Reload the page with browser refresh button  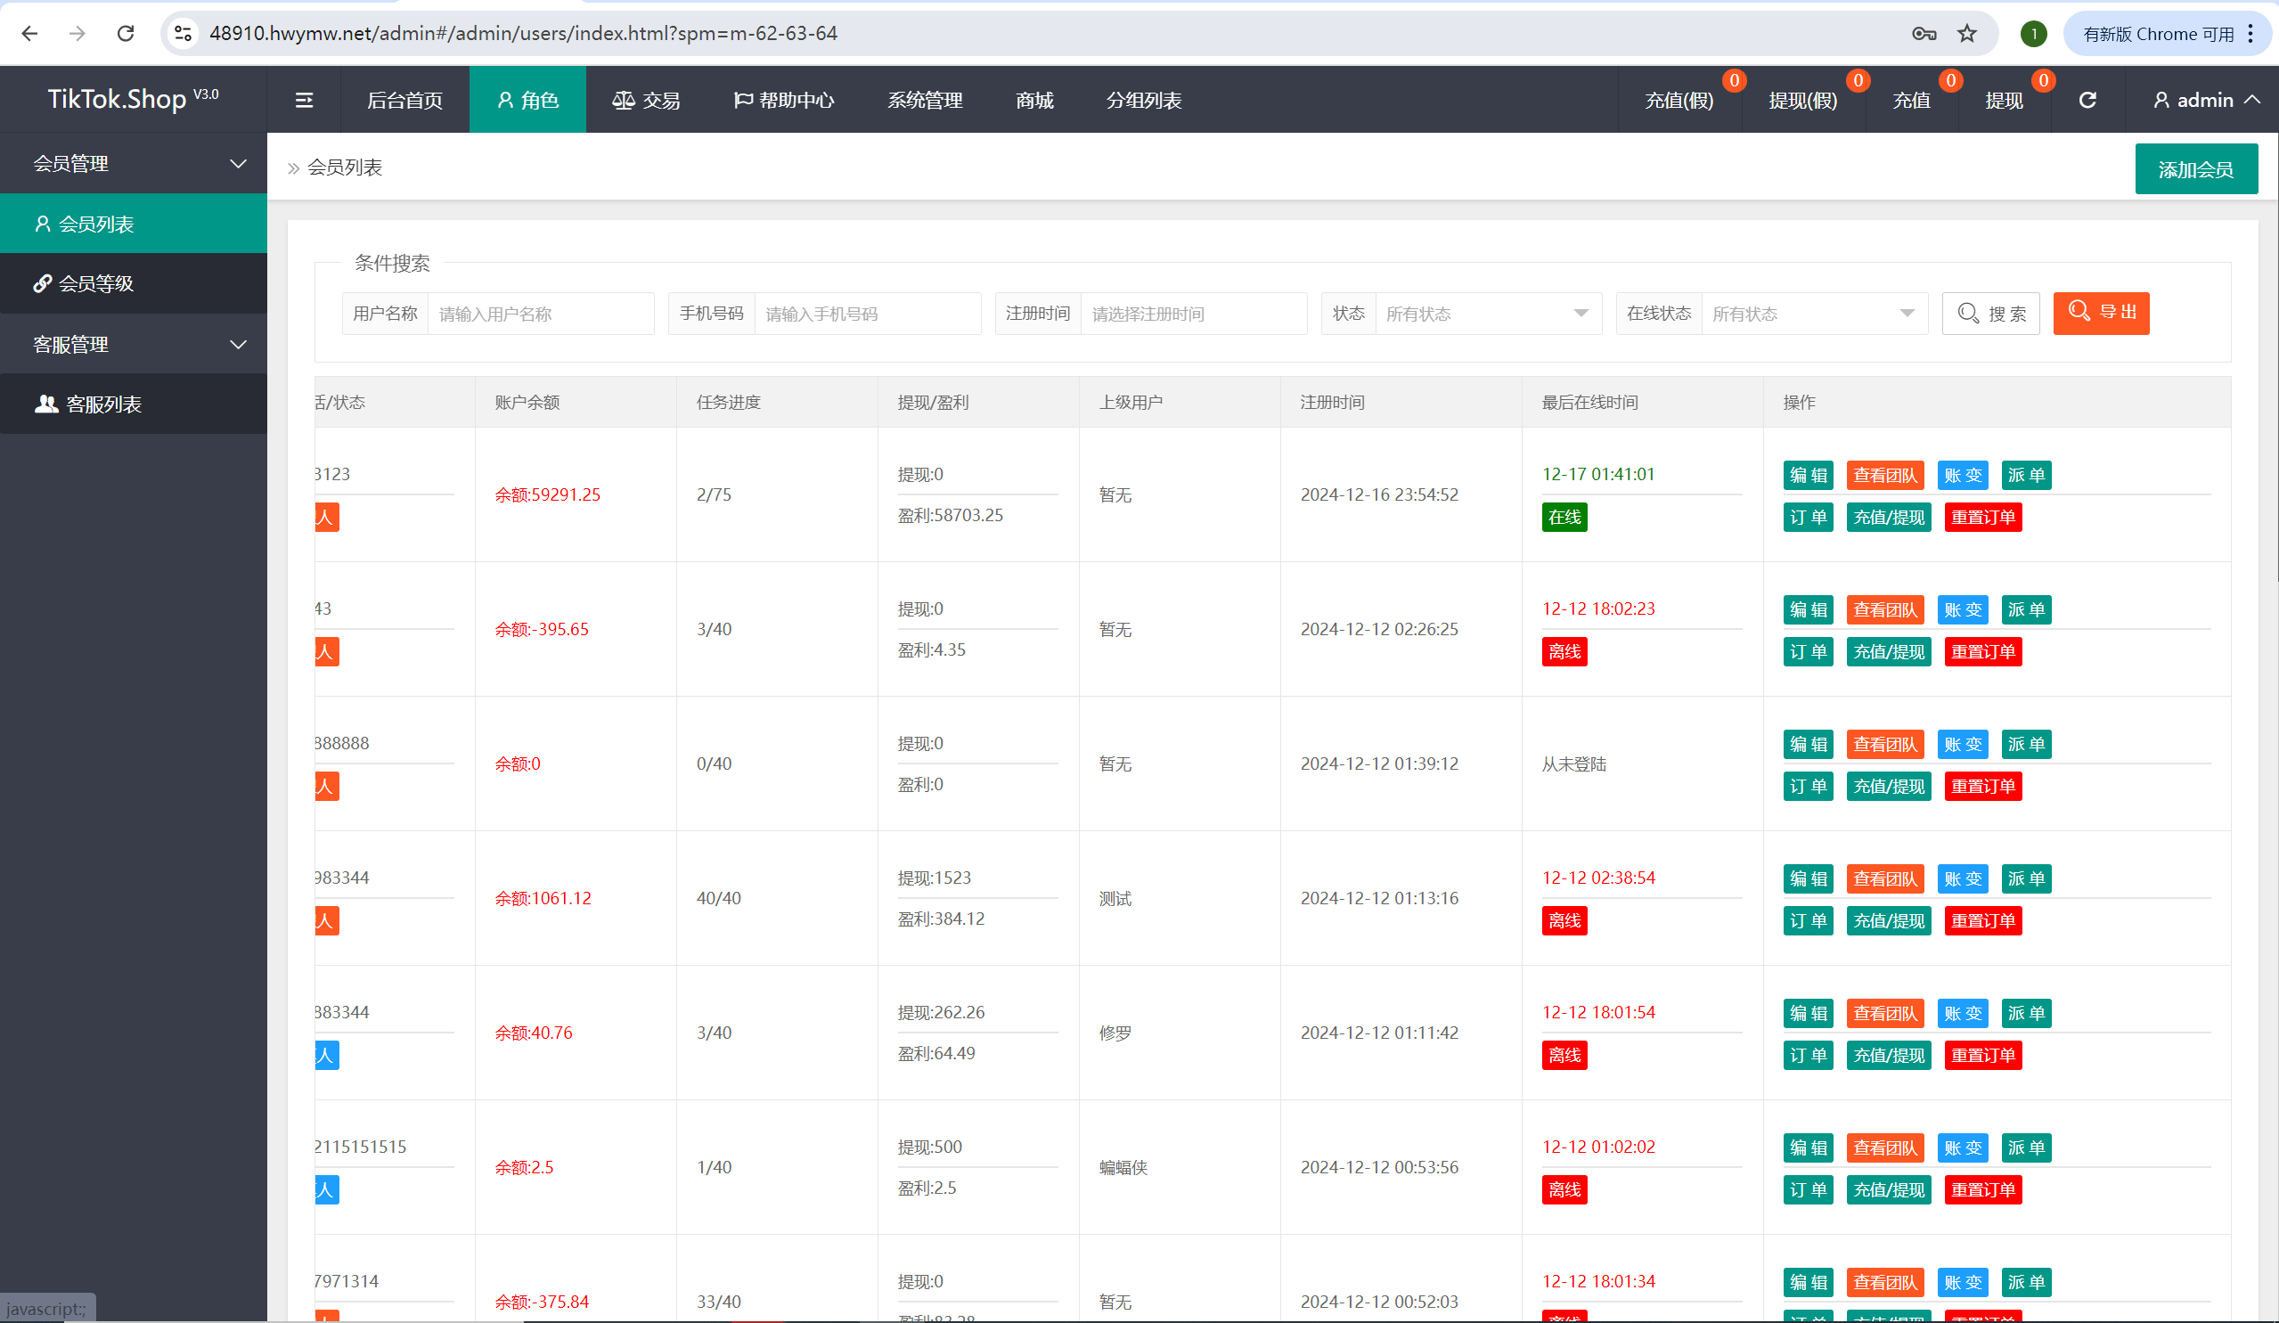tap(126, 34)
